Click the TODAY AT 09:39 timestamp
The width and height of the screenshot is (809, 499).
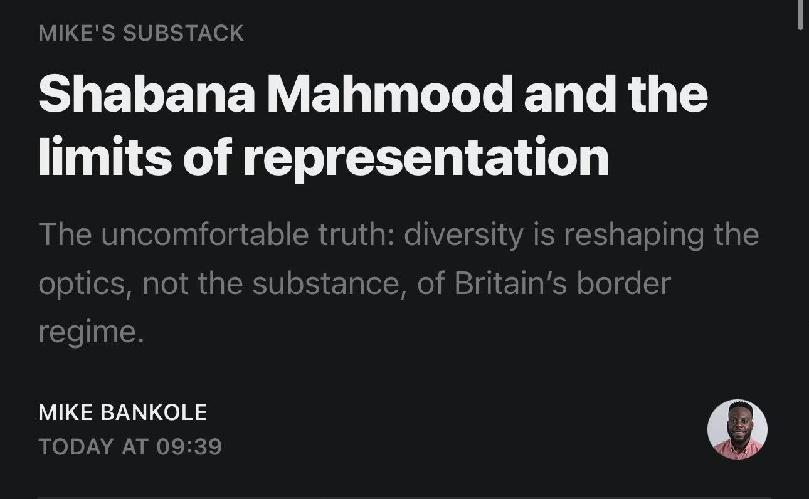point(130,447)
